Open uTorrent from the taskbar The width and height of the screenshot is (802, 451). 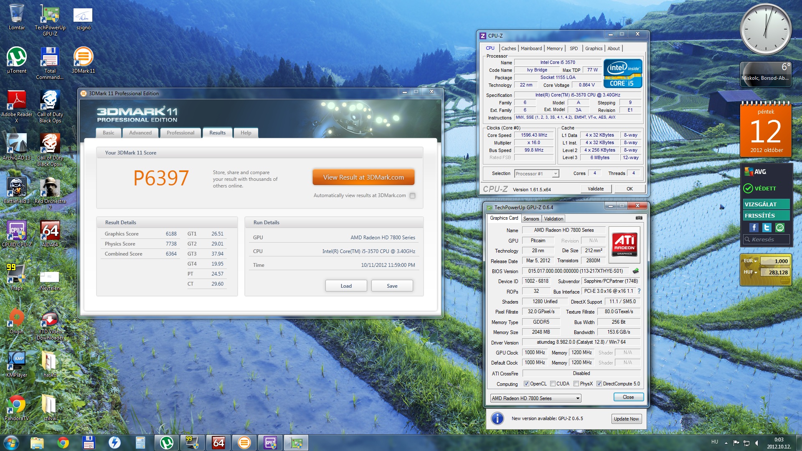coord(167,442)
